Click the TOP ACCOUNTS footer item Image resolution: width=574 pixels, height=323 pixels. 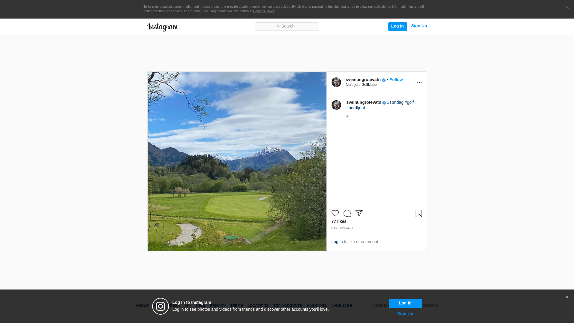point(287,306)
